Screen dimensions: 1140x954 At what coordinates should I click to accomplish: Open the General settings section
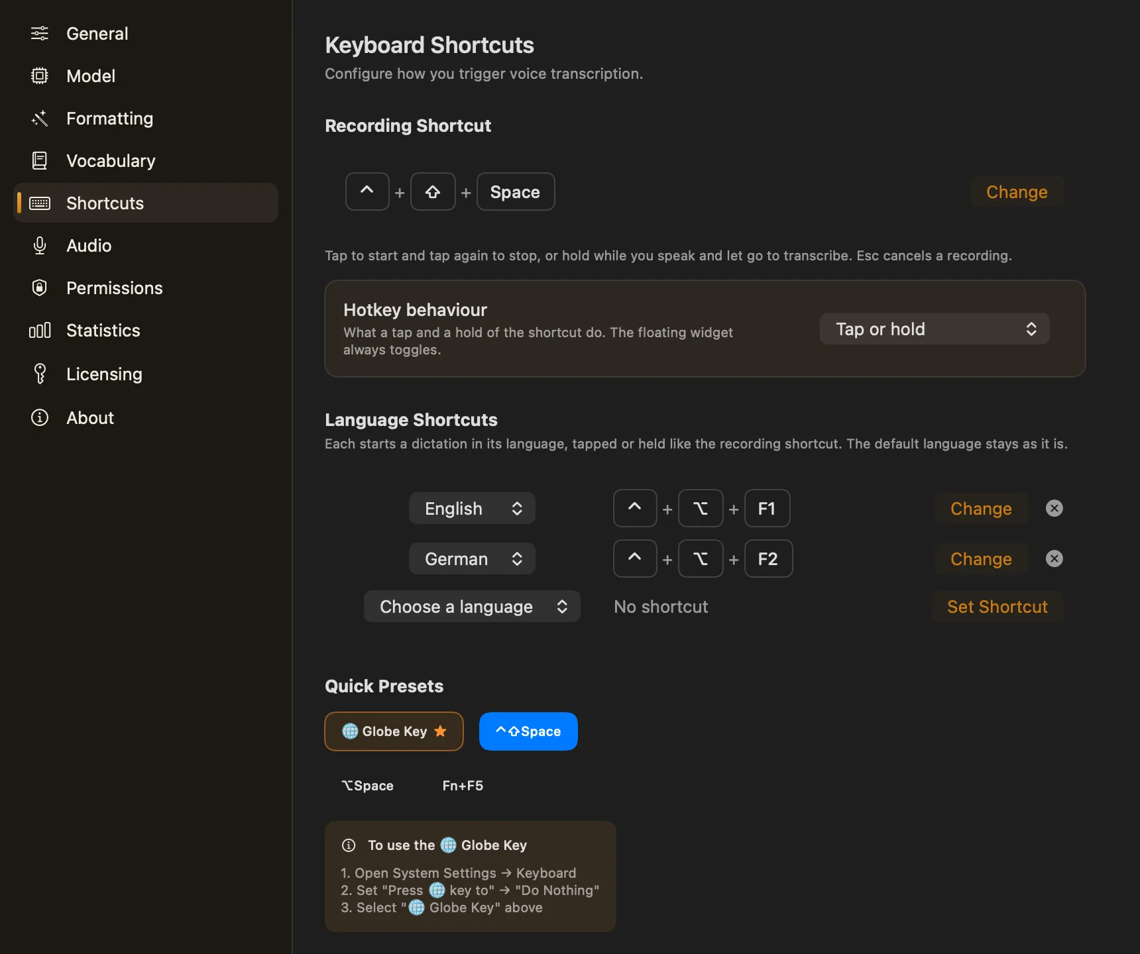(146, 33)
